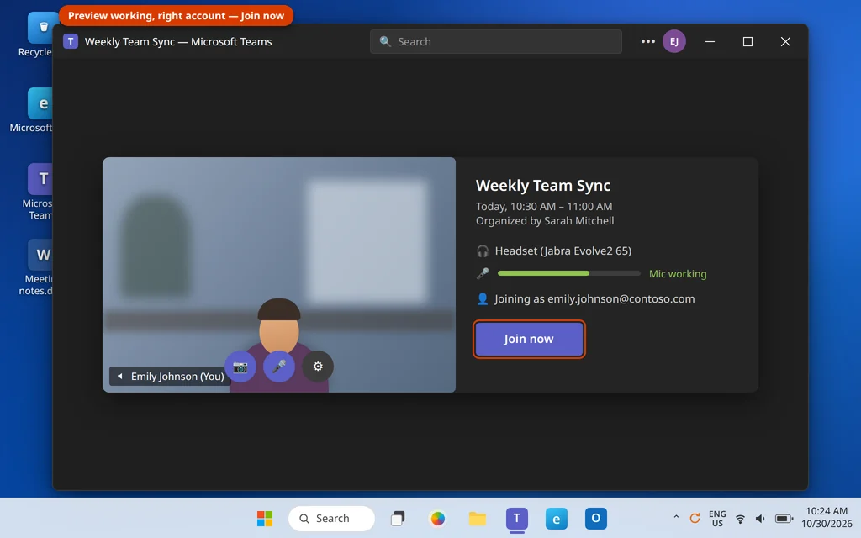Image resolution: width=861 pixels, height=538 pixels.
Task: Click the camera video preview thumbnail
Action: pyautogui.click(x=279, y=275)
